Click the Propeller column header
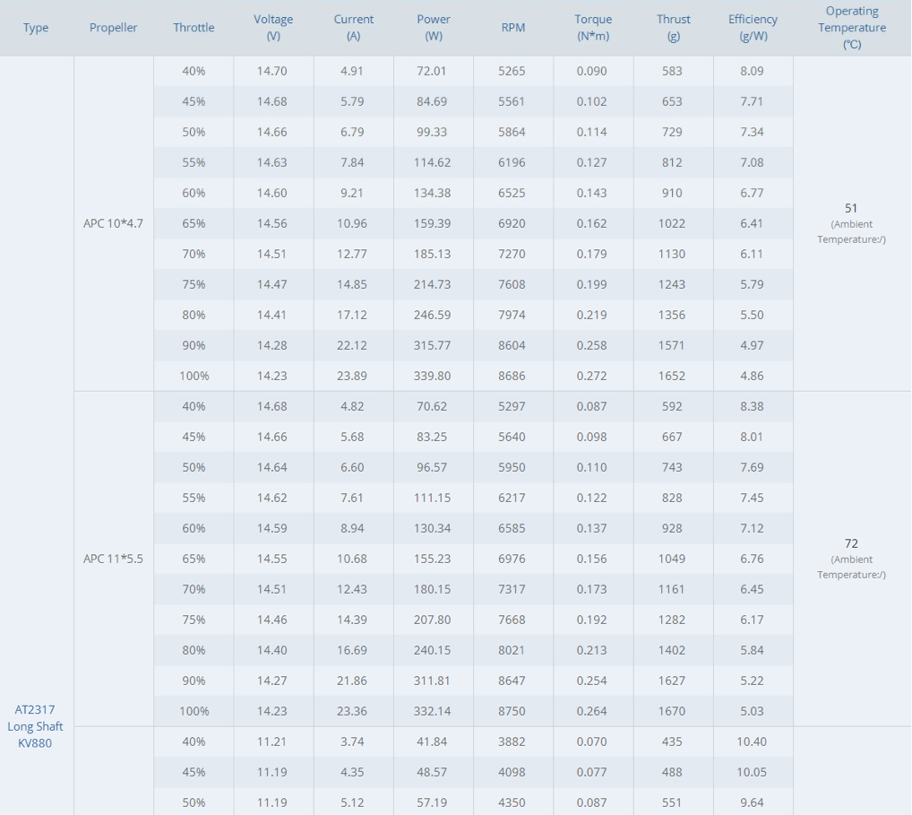This screenshot has height=815, width=912. [x=114, y=28]
